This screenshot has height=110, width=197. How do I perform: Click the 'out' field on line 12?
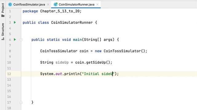pos(59,74)
